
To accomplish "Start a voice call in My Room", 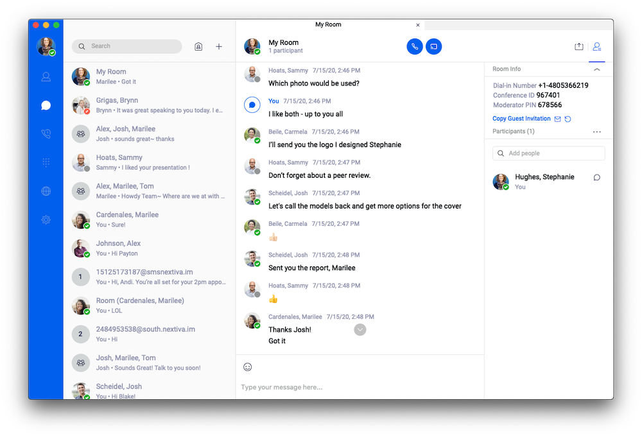I will point(414,46).
